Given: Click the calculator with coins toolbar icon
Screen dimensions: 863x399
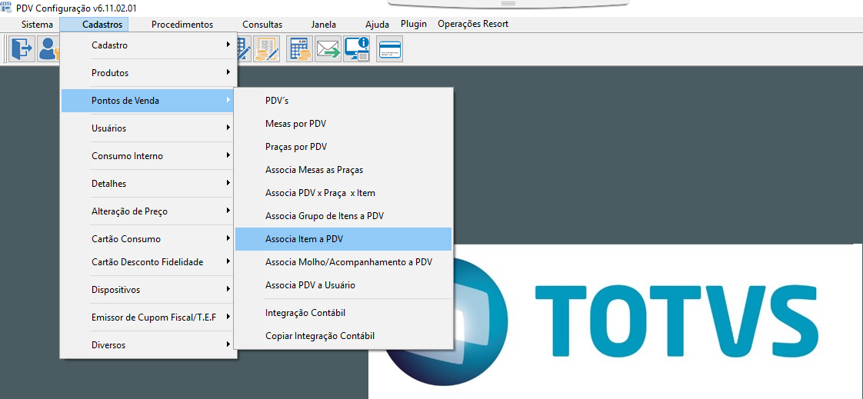Looking at the screenshot, I should coord(299,49).
